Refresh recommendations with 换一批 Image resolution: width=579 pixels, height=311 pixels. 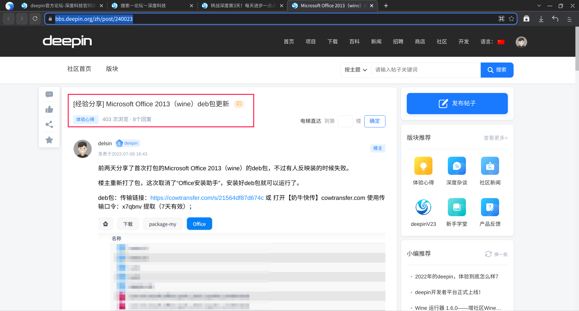pyautogui.click(x=496, y=254)
